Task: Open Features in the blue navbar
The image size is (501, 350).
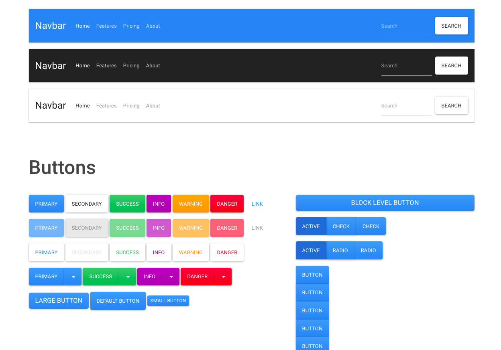Action: pyautogui.click(x=106, y=26)
